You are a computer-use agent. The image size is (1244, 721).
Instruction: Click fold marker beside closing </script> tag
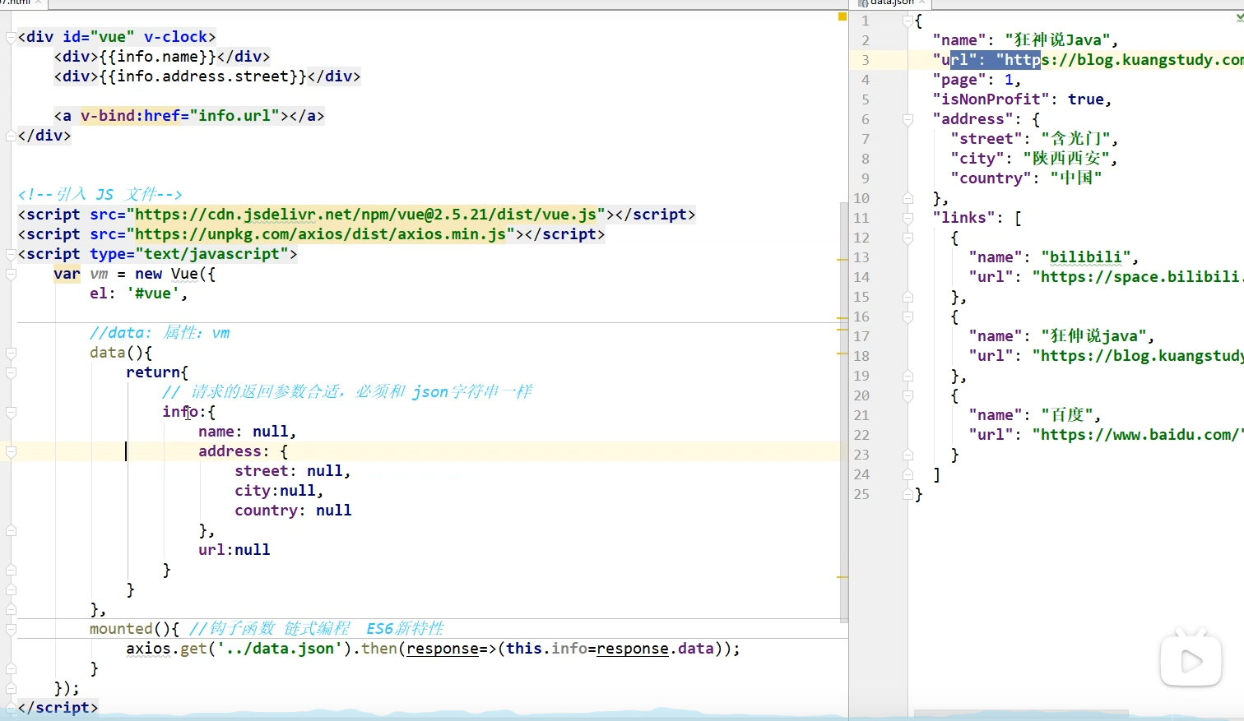click(11, 708)
